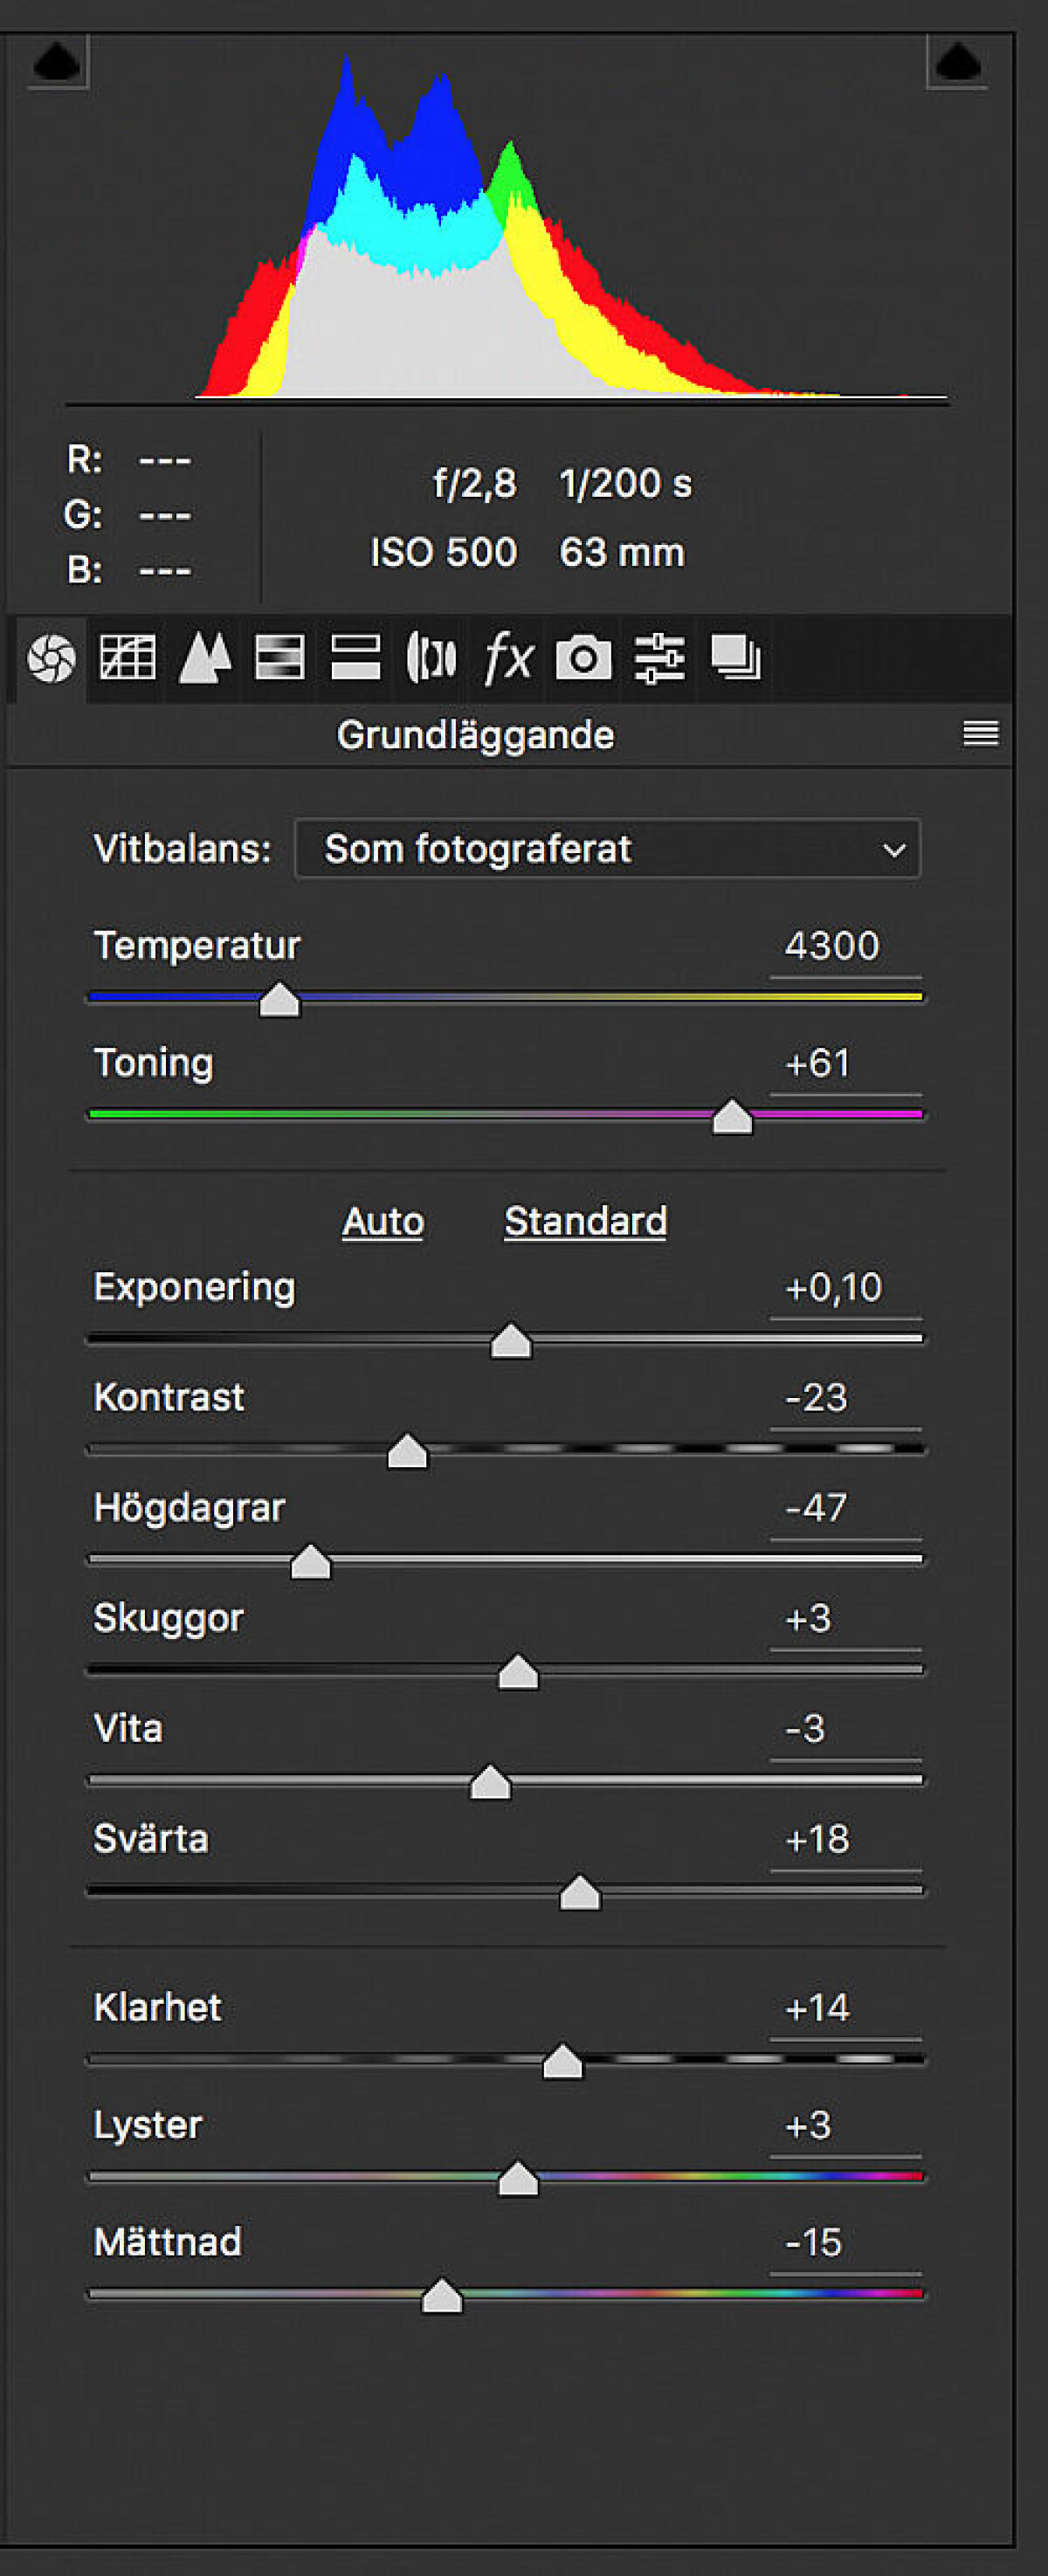Open the HSL/Grayscale tab icon
Image resolution: width=1048 pixels, height=2576 pixels.
pos(280,658)
